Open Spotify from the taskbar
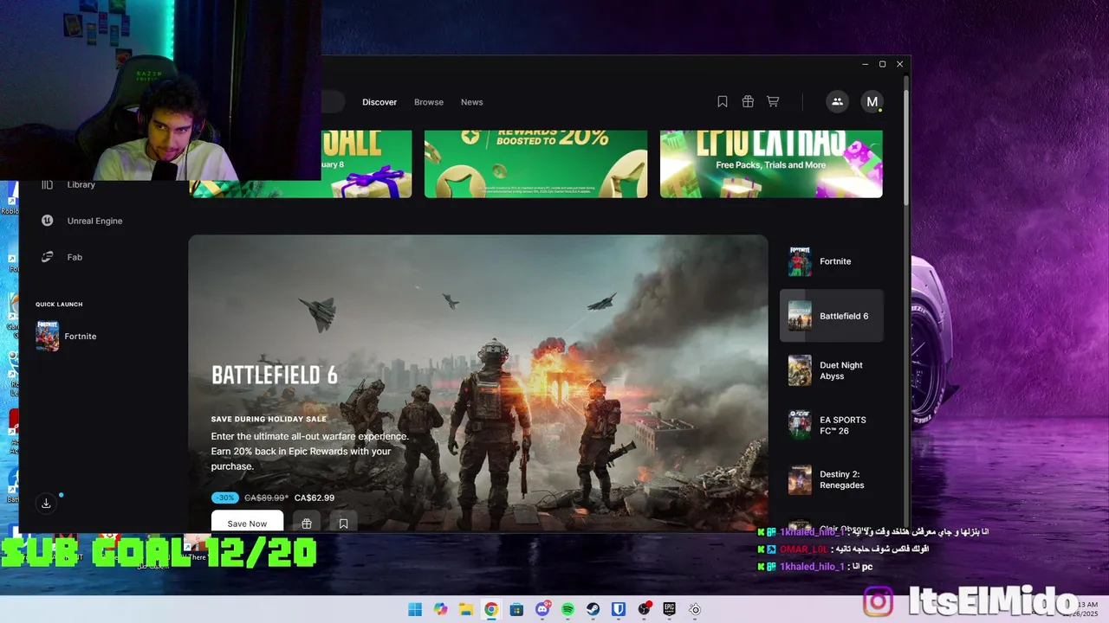This screenshot has height=623, width=1109. tap(567, 609)
